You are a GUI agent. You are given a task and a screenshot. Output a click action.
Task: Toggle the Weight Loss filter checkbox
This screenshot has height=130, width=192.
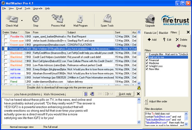(147, 66)
